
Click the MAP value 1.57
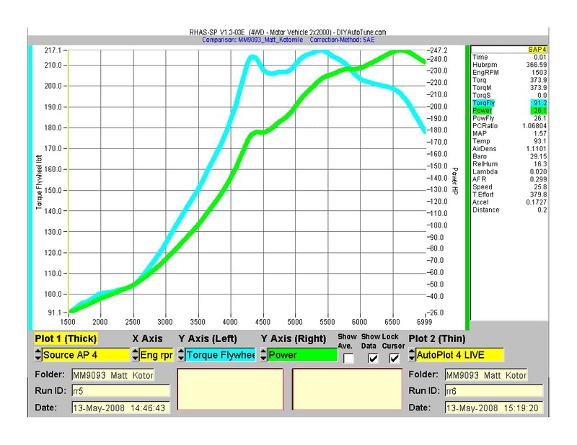pyautogui.click(x=540, y=133)
